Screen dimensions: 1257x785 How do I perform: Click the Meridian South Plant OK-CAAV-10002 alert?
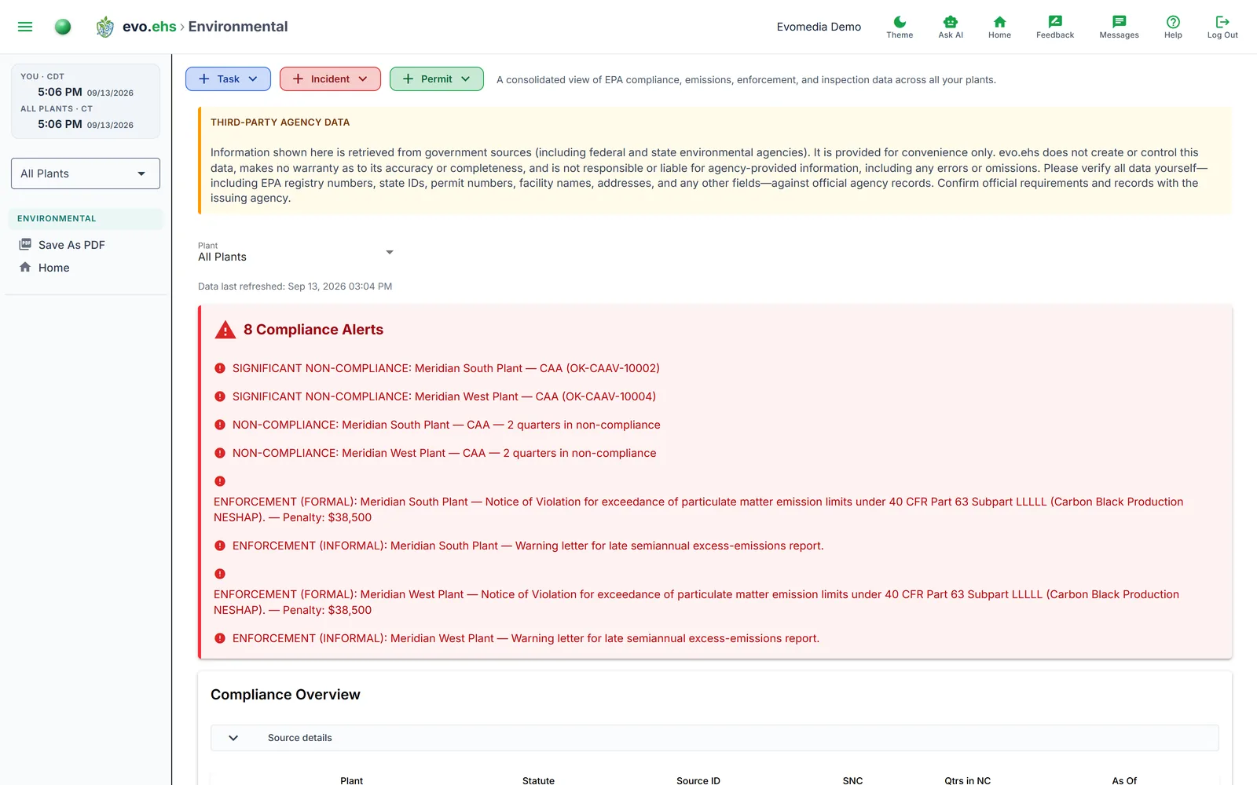(446, 368)
